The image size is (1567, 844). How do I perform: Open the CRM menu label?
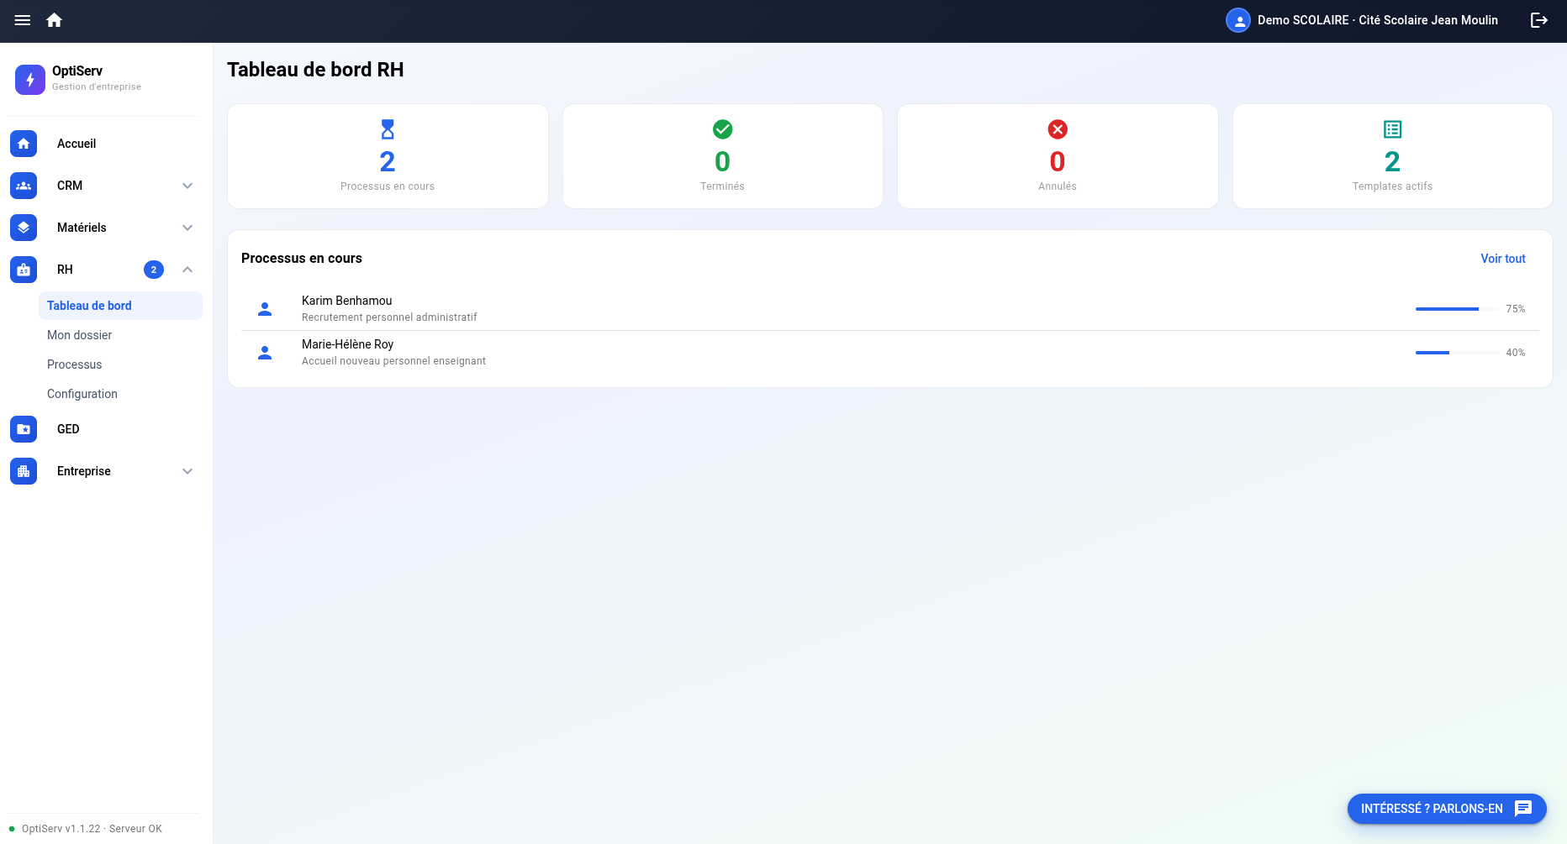pos(70,186)
